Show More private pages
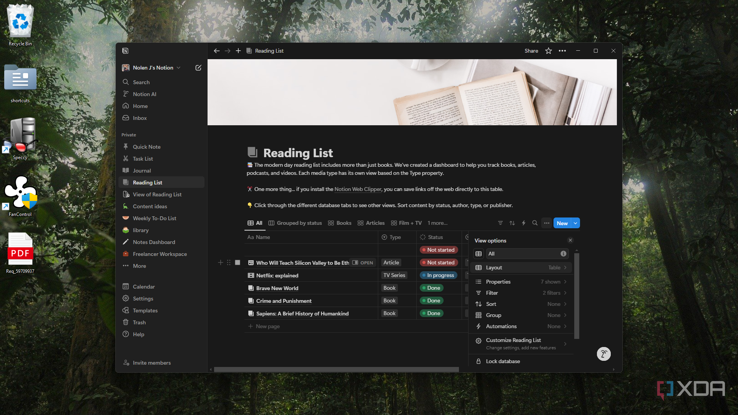The image size is (738, 415). (x=161, y=266)
